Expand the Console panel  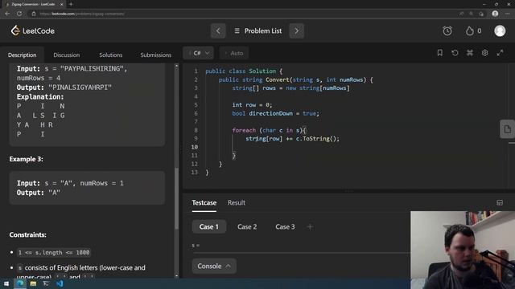tap(214, 266)
